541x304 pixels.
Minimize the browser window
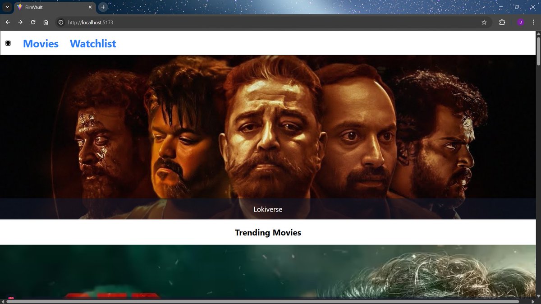(x=500, y=7)
